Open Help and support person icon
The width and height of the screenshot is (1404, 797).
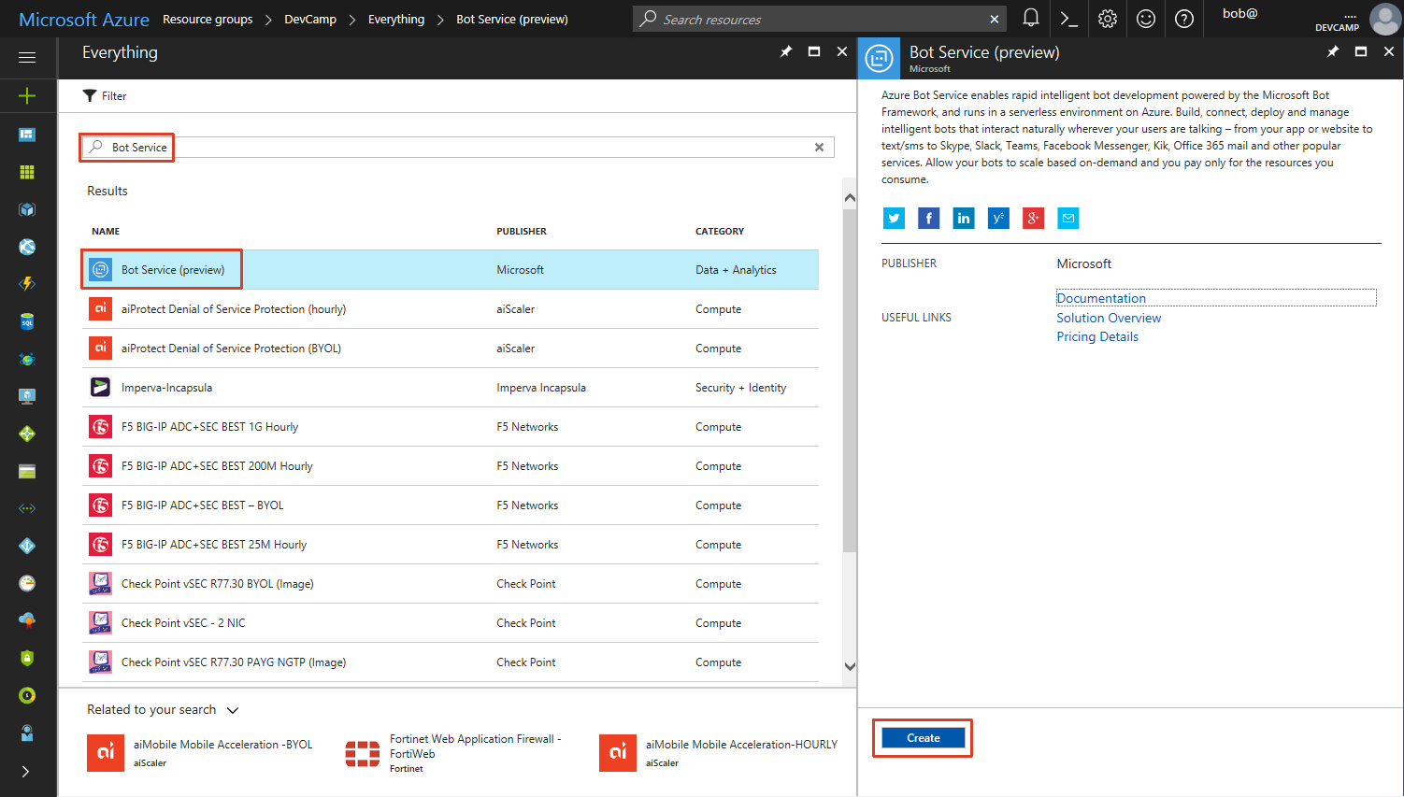click(x=27, y=733)
